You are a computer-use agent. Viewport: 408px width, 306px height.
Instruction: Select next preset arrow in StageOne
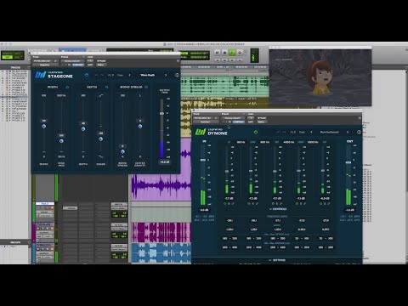click(x=166, y=75)
